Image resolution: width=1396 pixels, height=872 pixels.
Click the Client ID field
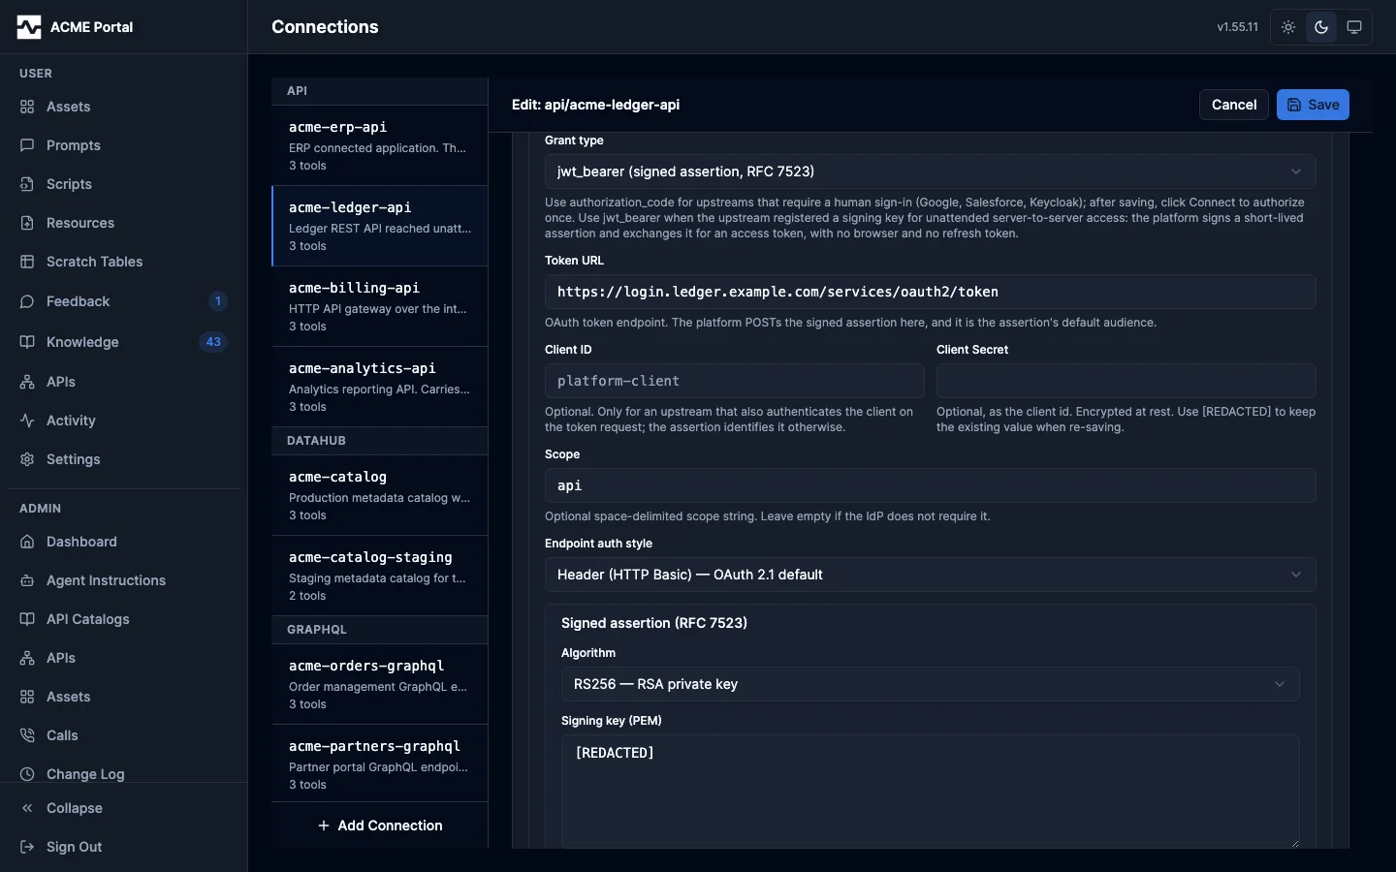(735, 381)
